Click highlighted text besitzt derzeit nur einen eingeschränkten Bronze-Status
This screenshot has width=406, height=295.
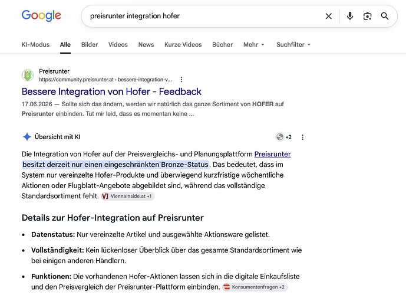pos(115,165)
